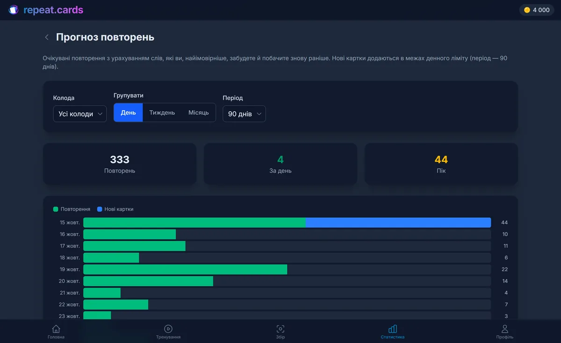561x343 pixels.
Task: Click the value 6 beside 18 жовт. bar
Action: pyautogui.click(x=506, y=257)
